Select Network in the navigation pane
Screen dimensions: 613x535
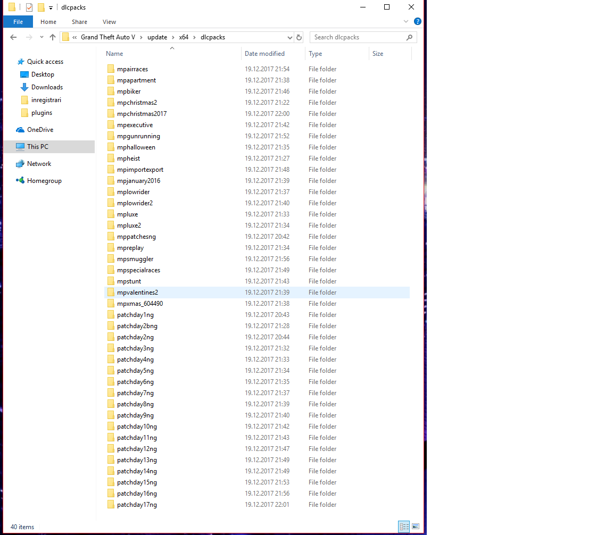pyautogui.click(x=39, y=164)
